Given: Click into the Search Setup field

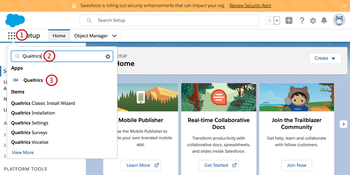Looking at the screenshot, I should pos(173,20).
